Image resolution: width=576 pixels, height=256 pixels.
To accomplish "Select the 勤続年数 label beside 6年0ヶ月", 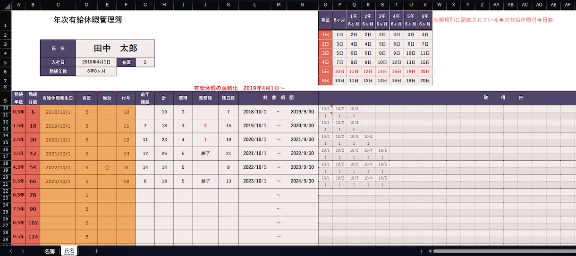I will click(x=58, y=72).
